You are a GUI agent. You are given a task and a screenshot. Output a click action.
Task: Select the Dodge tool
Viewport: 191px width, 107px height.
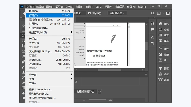pos(23,98)
